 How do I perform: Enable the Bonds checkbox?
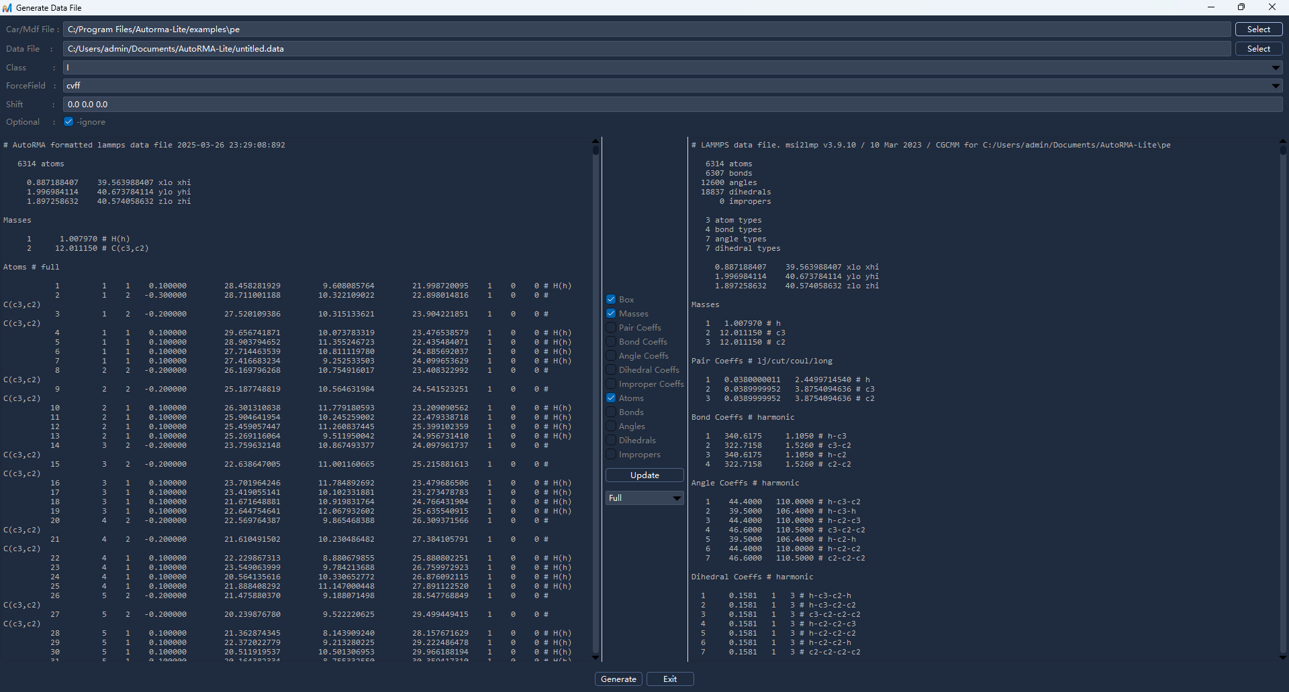coord(611,412)
